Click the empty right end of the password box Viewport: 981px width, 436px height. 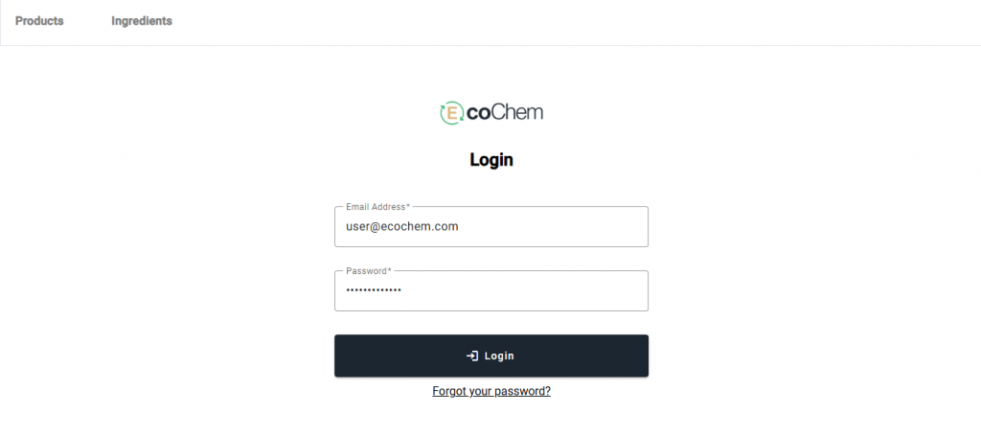point(613,290)
